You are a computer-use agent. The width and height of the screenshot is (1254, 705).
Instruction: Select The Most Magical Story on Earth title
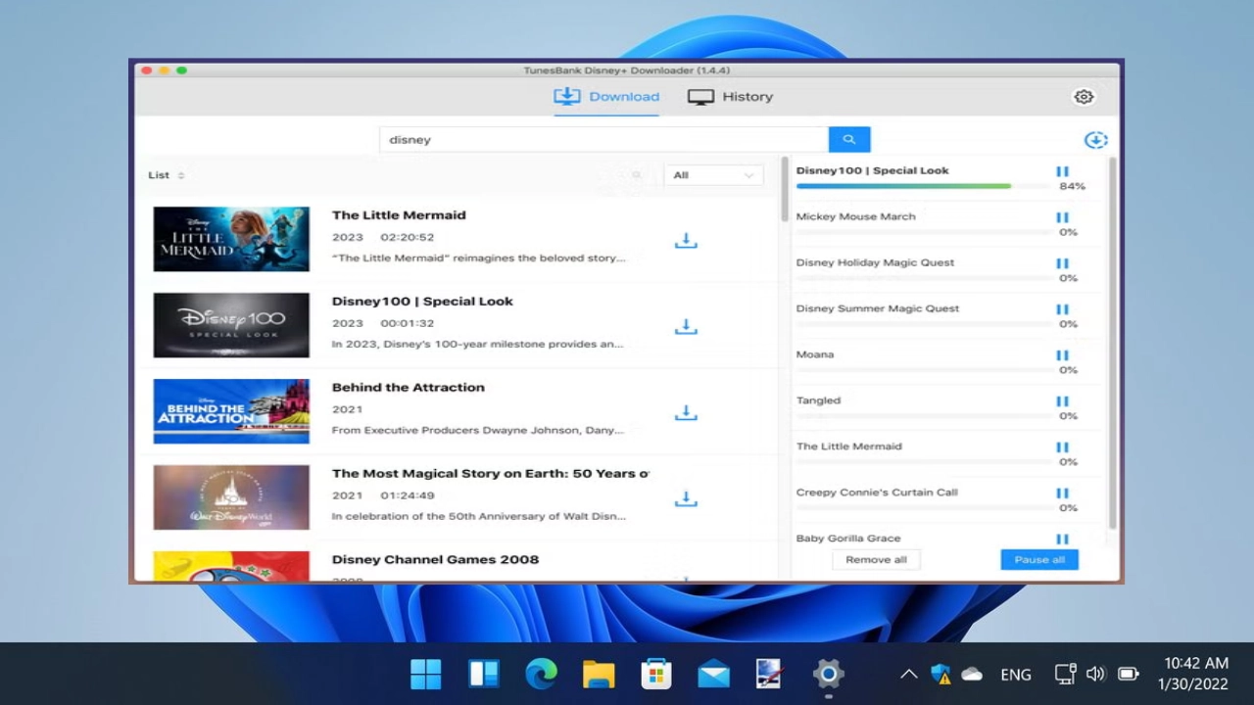click(x=491, y=474)
